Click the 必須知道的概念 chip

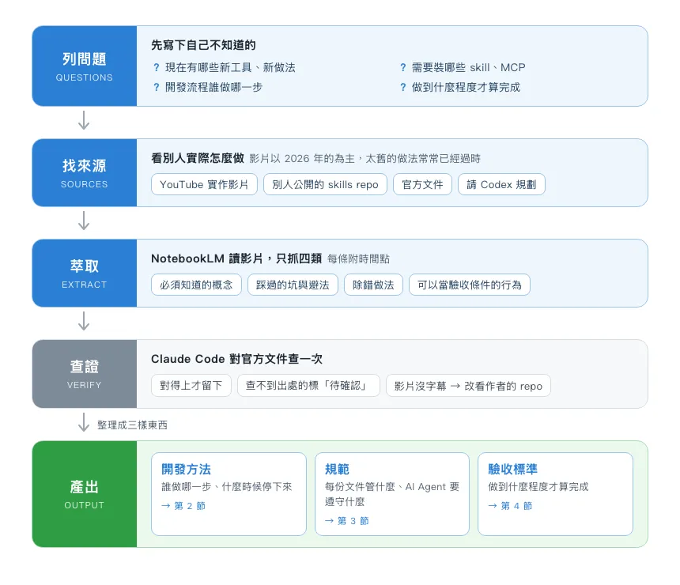coord(196,285)
